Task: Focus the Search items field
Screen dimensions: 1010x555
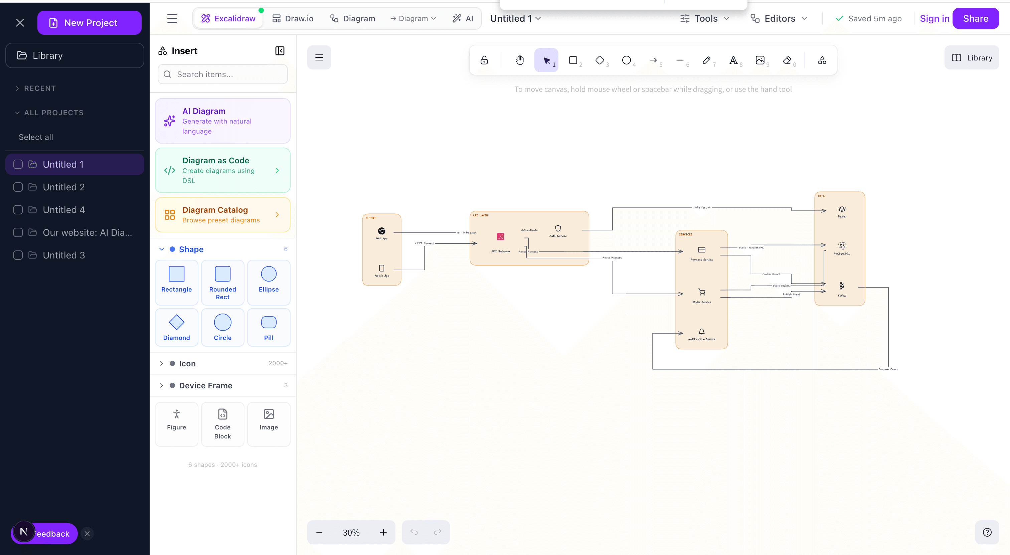Action: click(223, 74)
